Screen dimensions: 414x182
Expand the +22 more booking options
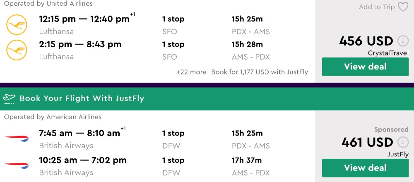[191, 72]
